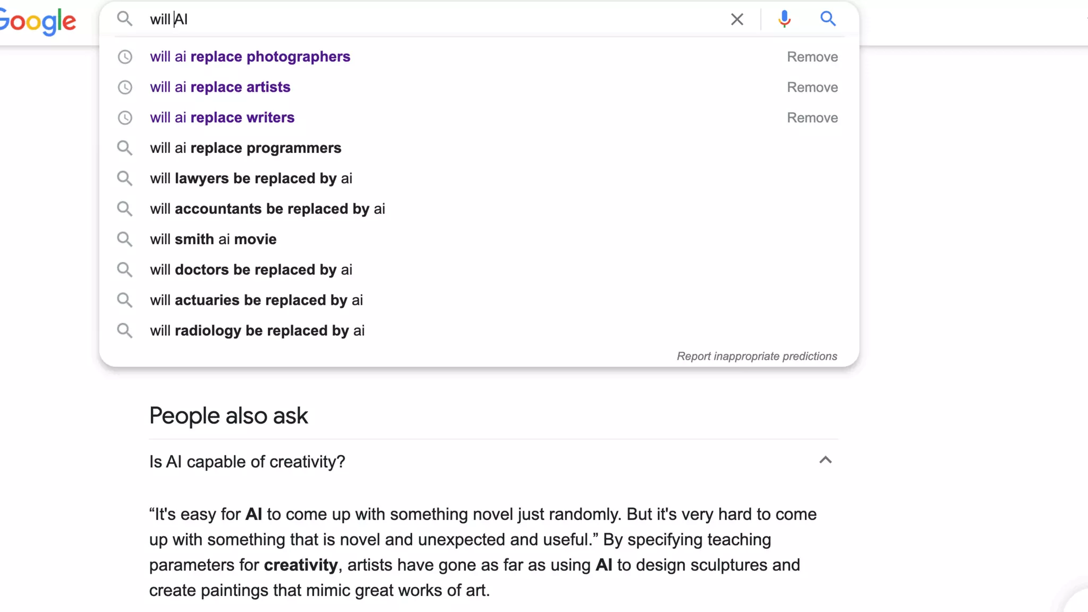Remove 'will ai replace artists' from history
The height and width of the screenshot is (612, 1088).
coord(812,87)
